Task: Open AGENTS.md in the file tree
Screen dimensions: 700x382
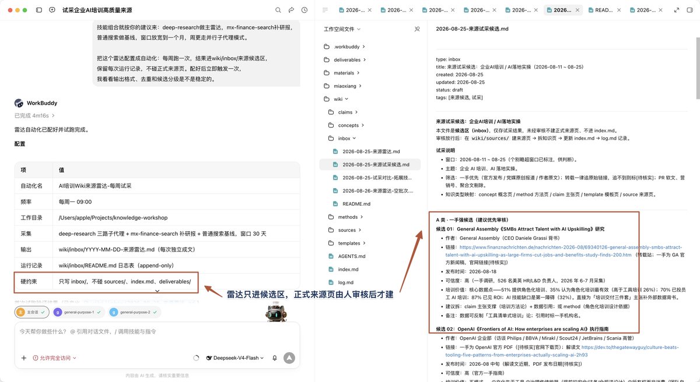Action: pyautogui.click(x=351, y=256)
